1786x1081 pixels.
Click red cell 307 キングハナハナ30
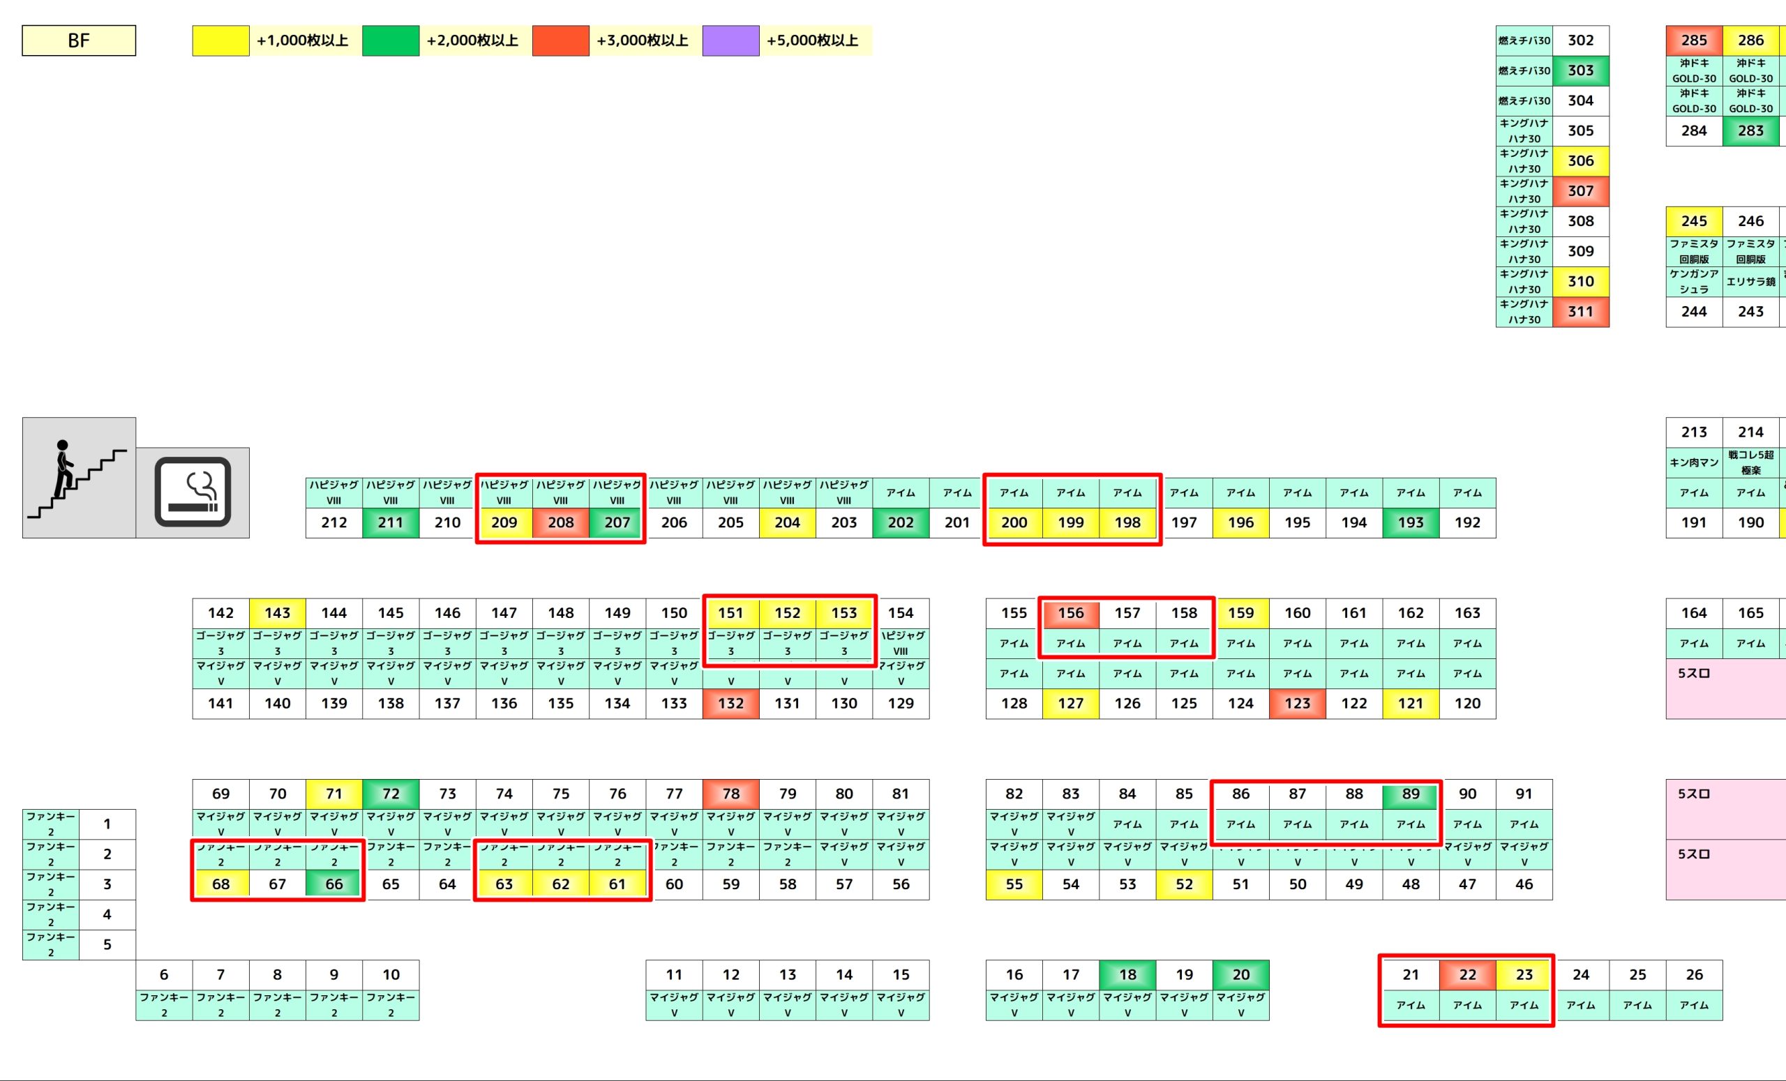point(1580,191)
